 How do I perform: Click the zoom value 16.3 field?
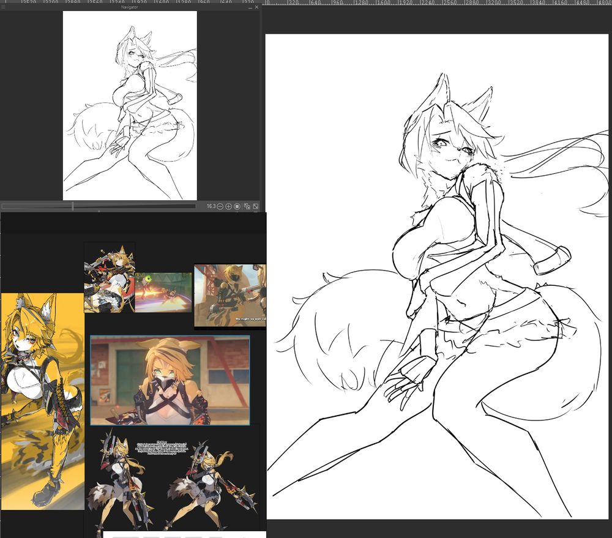click(211, 206)
